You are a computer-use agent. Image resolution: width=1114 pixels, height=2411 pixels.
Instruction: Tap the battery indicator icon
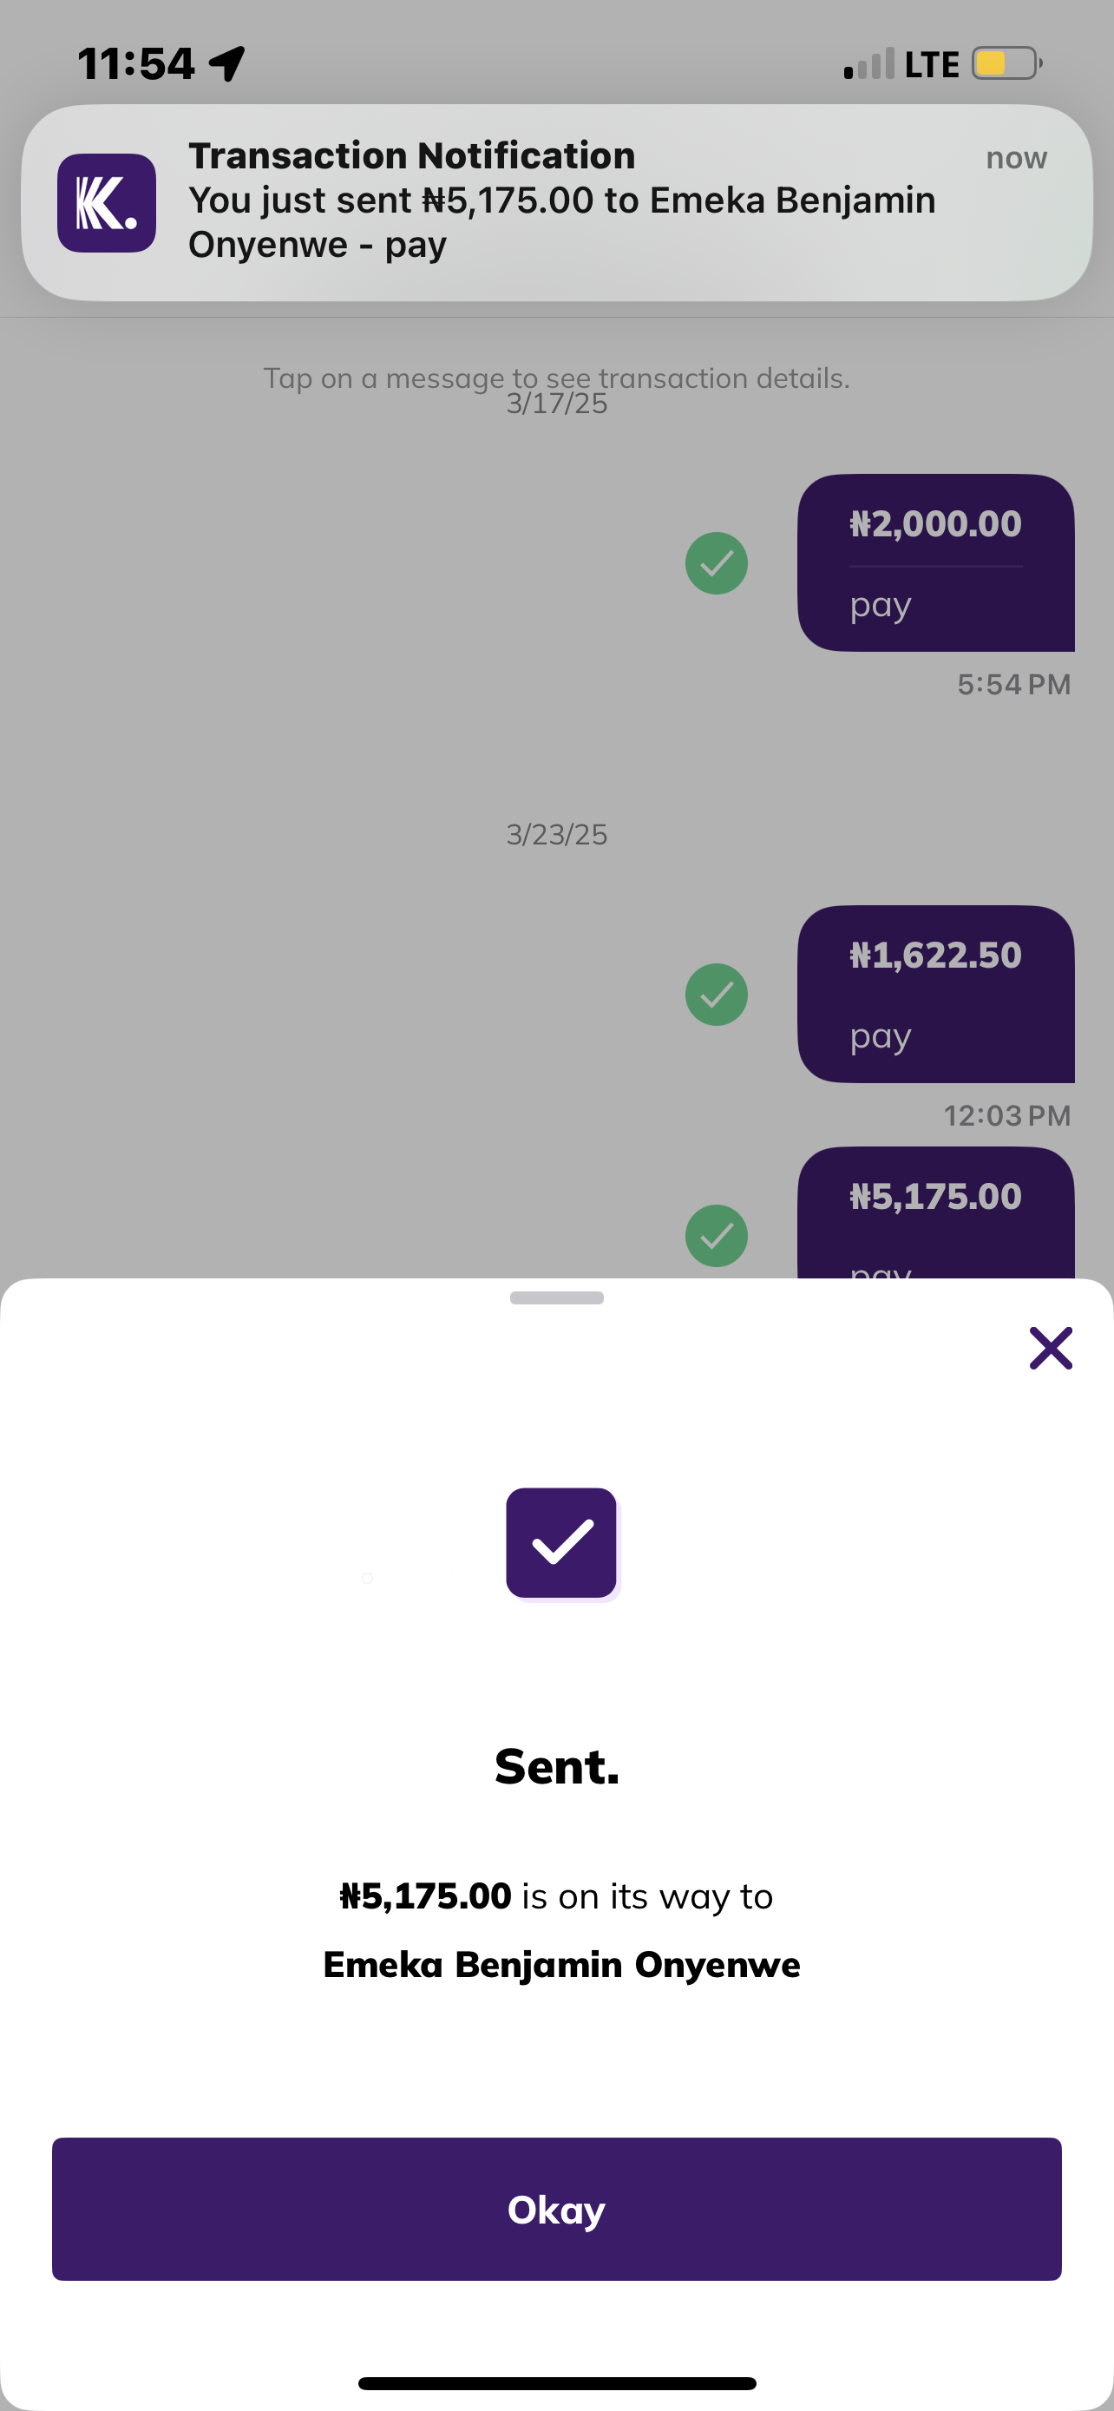1006,63
